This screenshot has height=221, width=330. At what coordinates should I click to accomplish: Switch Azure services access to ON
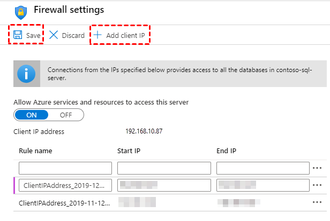click(32, 115)
